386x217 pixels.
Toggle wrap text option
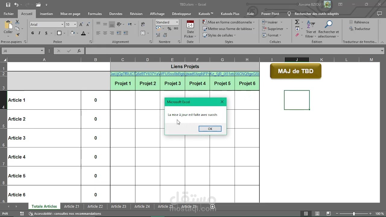tap(143, 24)
